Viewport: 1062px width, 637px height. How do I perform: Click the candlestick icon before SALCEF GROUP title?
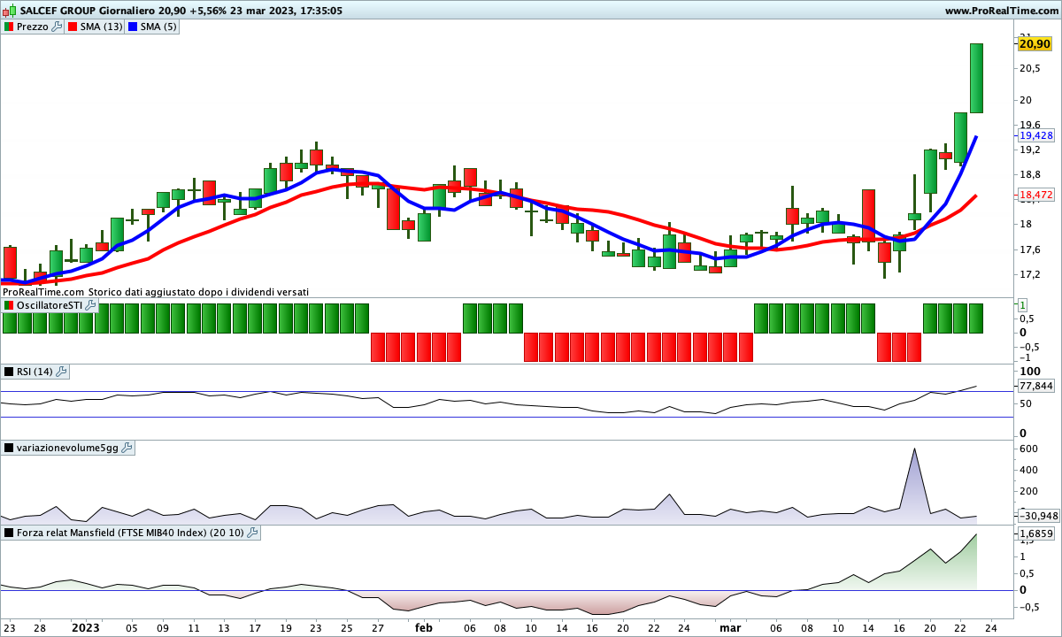10,11
